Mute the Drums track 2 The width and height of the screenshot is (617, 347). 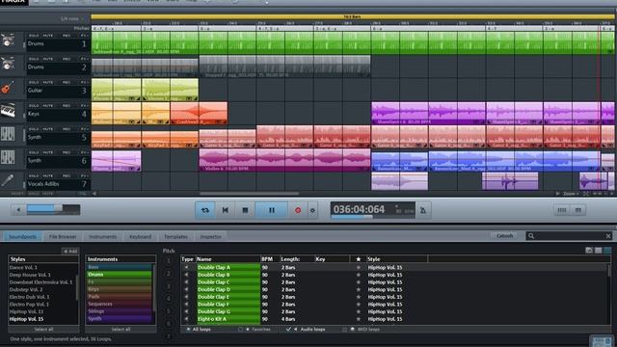pyautogui.click(x=48, y=59)
